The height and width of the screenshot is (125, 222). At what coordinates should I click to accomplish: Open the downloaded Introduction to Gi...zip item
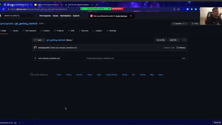pos(8,123)
